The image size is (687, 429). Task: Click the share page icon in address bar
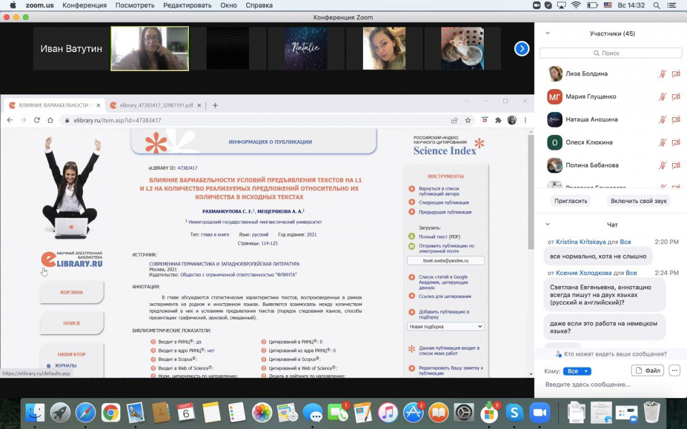[455, 120]
